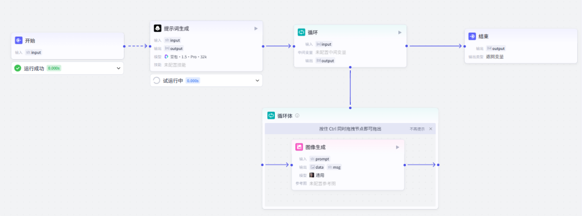Run the 提示词生成 node with play icon

click(x=256, y=28)
